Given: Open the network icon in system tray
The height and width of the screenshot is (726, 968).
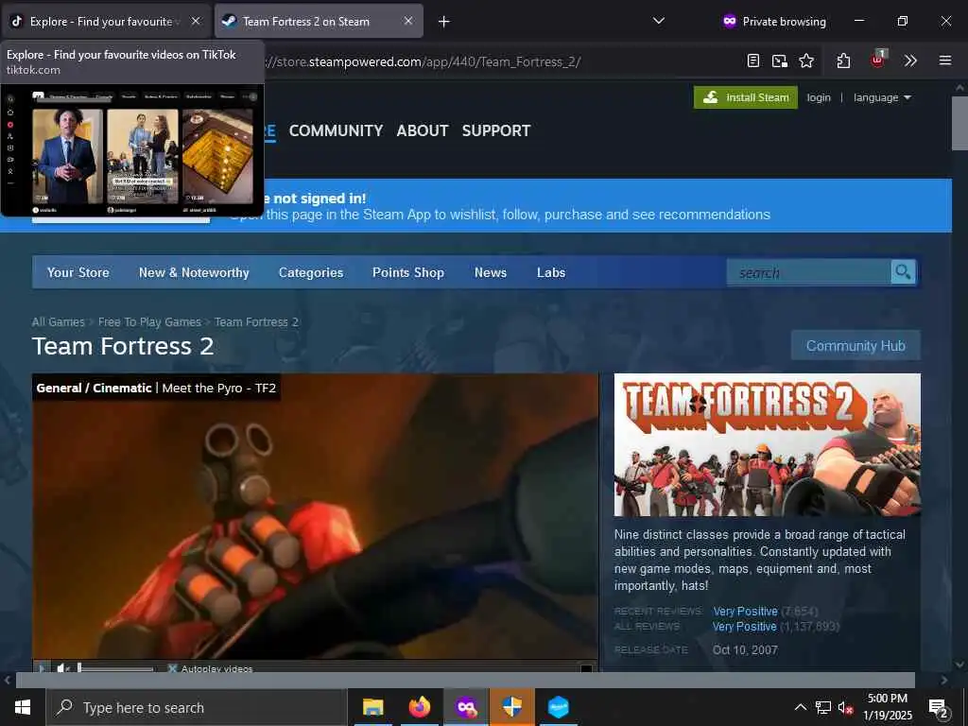Looking at the screenshot, I should tap(823, 707).
